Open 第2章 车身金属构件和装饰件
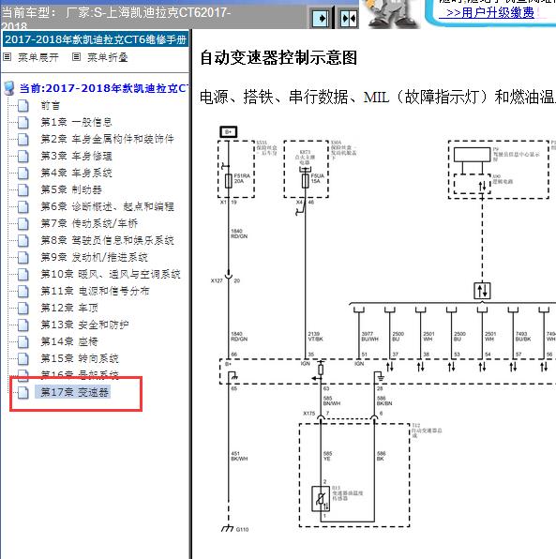The width and height of the screenshot is (556, 559). pyautogui.click(x=107, y=139)
